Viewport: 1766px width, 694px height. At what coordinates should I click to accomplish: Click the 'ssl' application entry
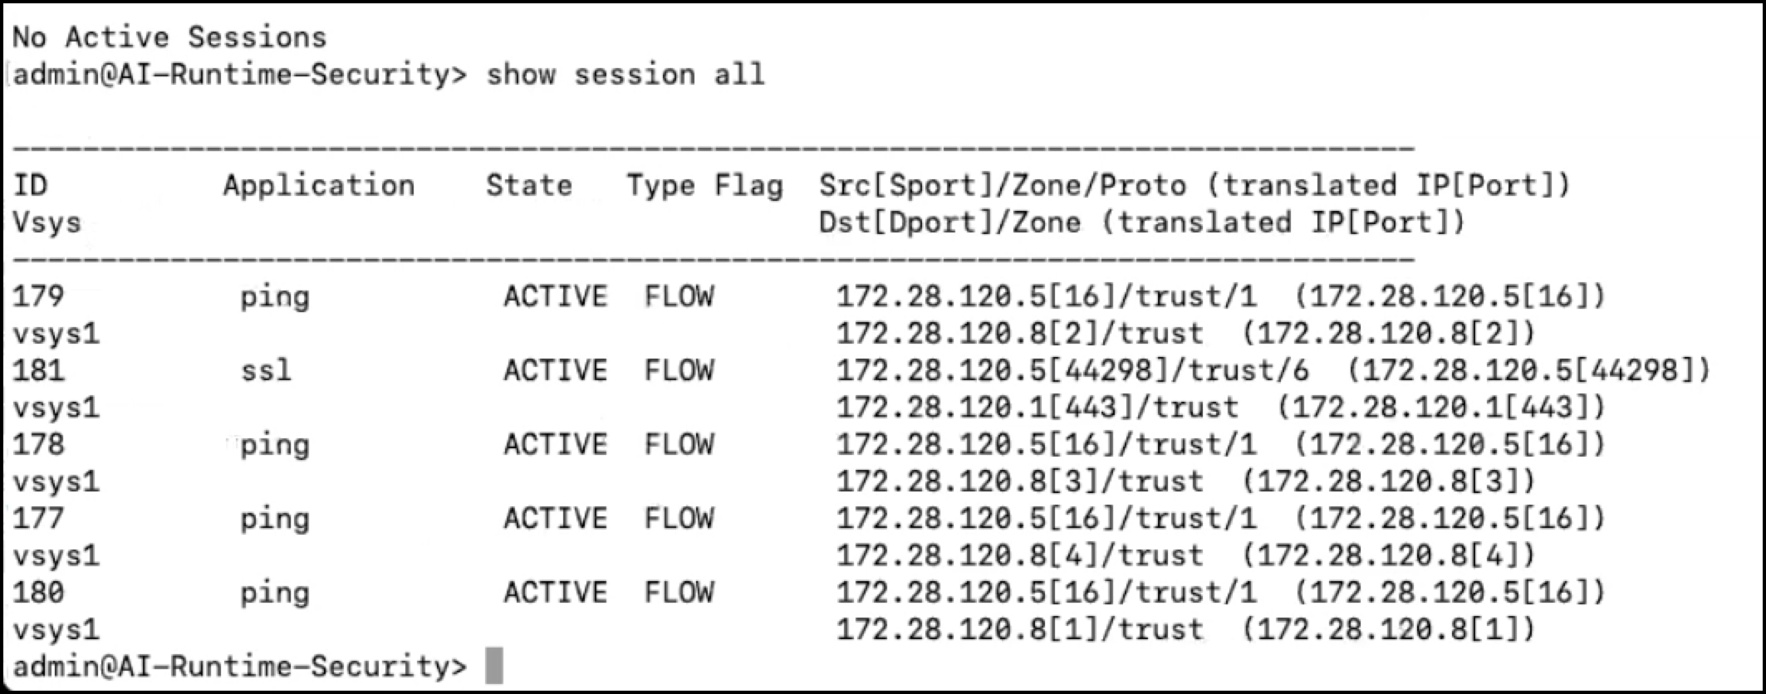click(x=266, y=370)
